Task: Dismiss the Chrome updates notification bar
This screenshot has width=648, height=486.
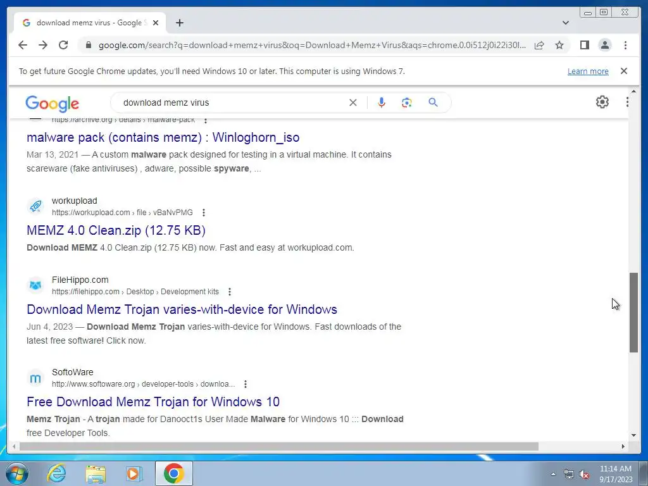Action: [x=624, y=71]
